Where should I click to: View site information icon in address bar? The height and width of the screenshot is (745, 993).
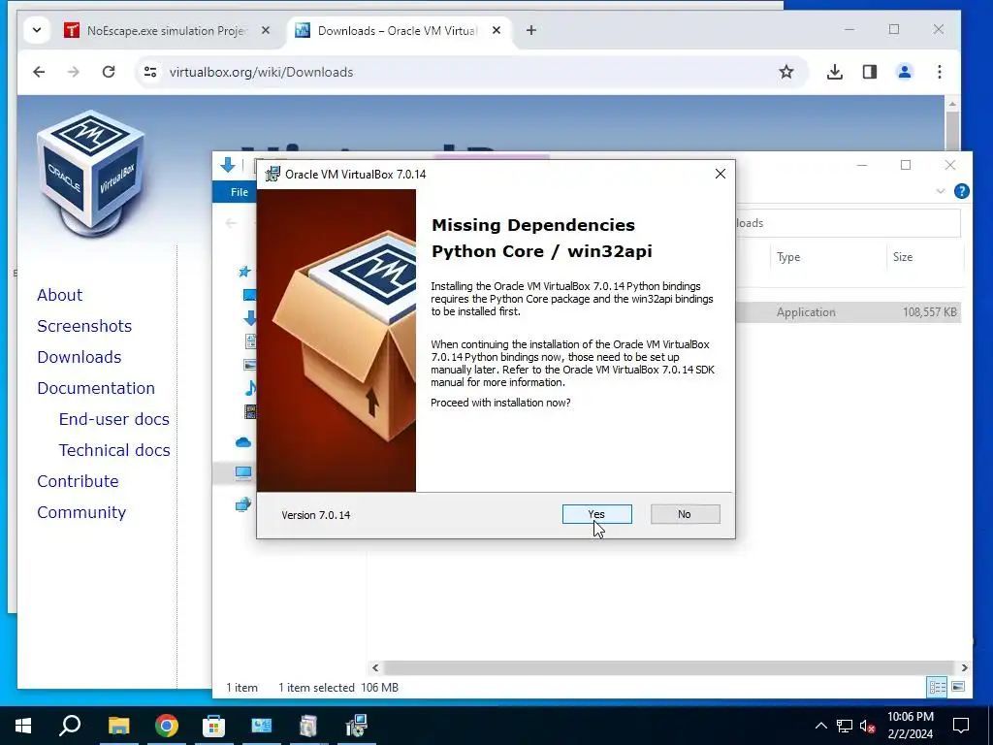pyautogui.click(x=150, y=72)
